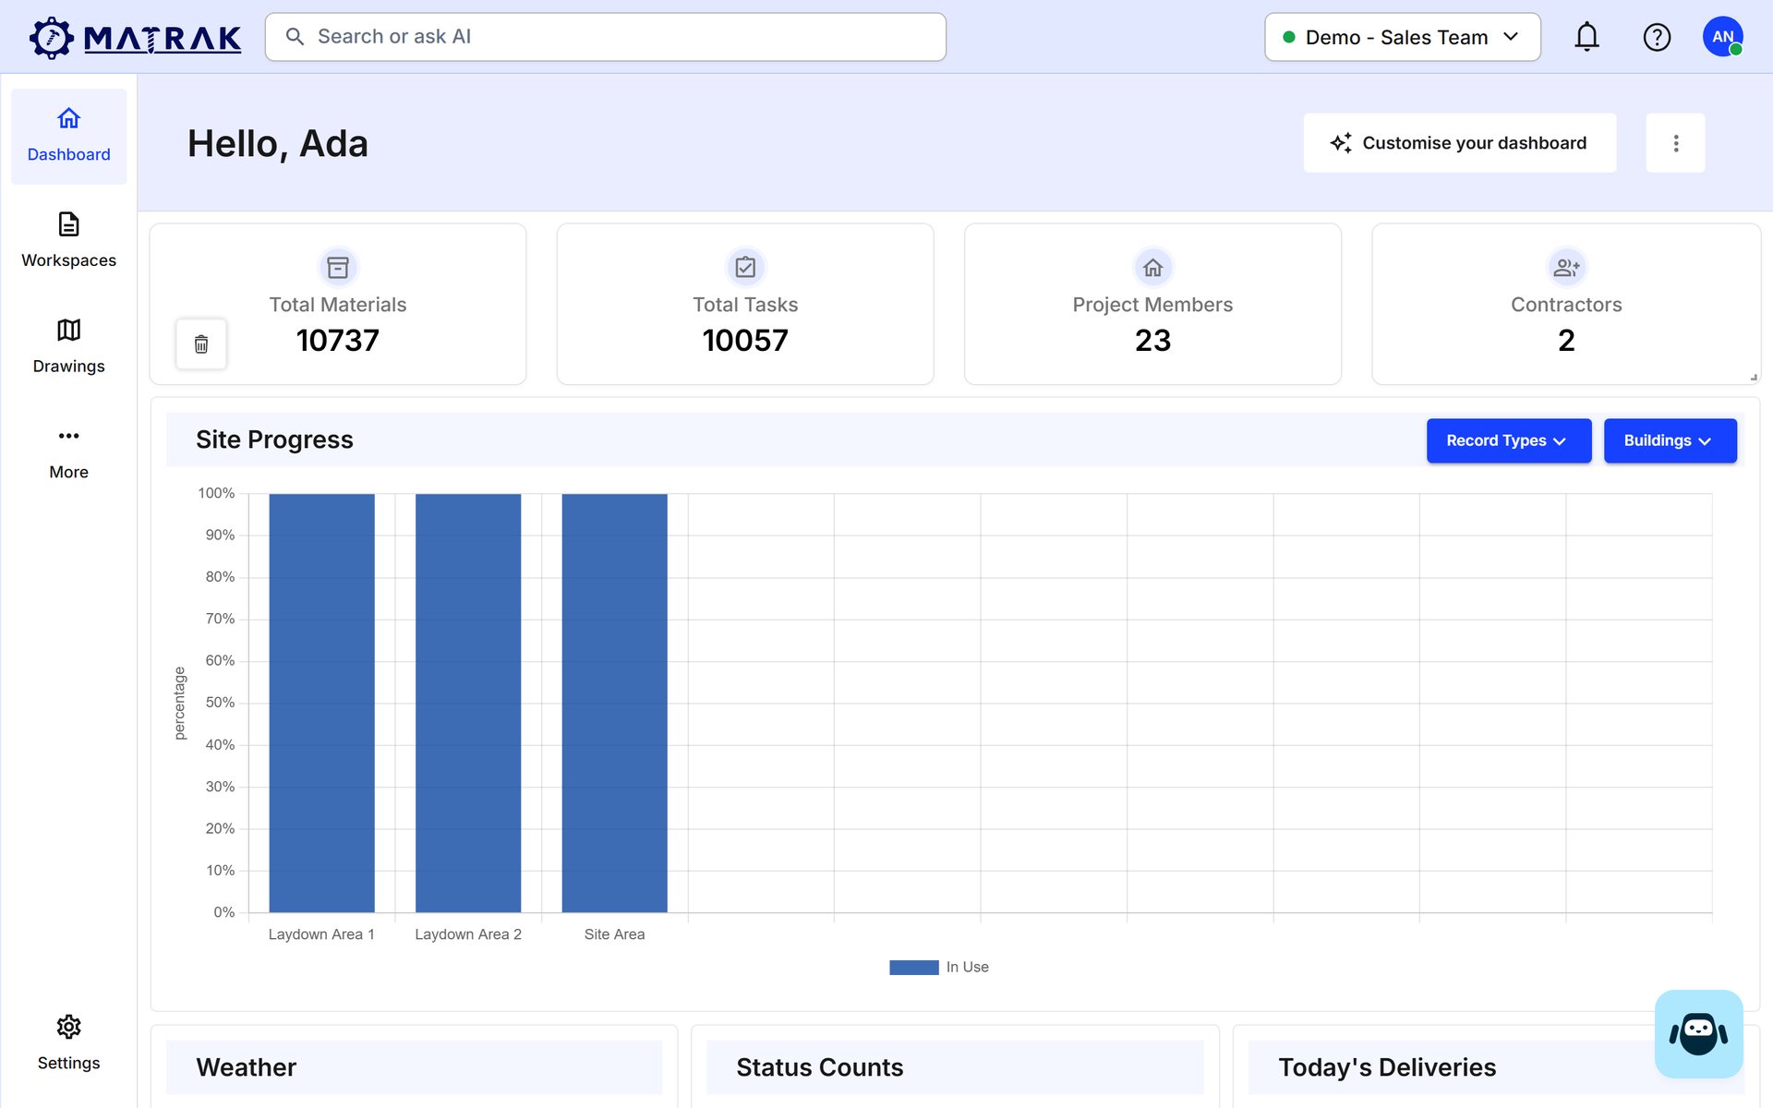Click the Project Members value 23

(x=1152, y=341)
